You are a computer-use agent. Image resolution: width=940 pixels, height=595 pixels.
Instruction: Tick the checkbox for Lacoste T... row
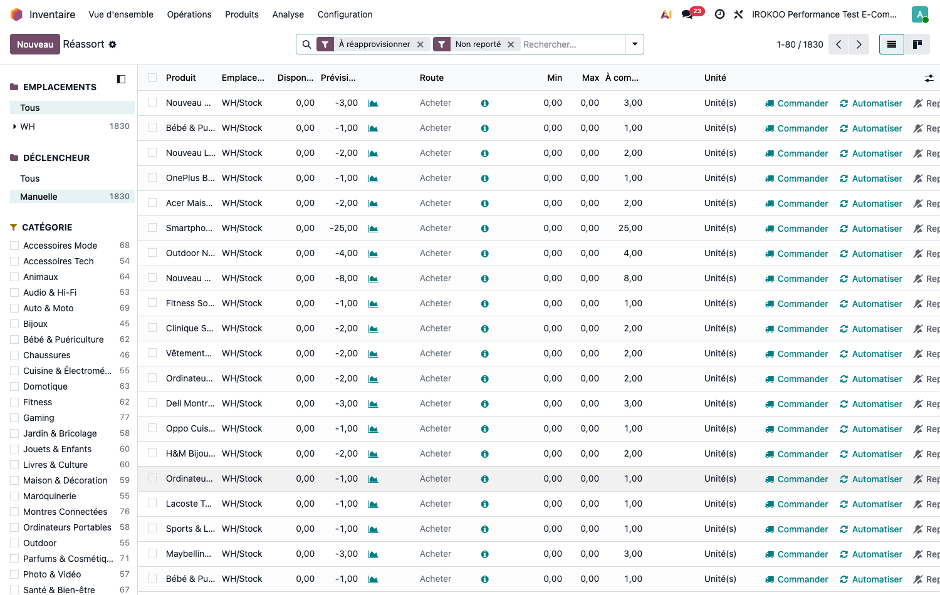[x=152, y=504]
